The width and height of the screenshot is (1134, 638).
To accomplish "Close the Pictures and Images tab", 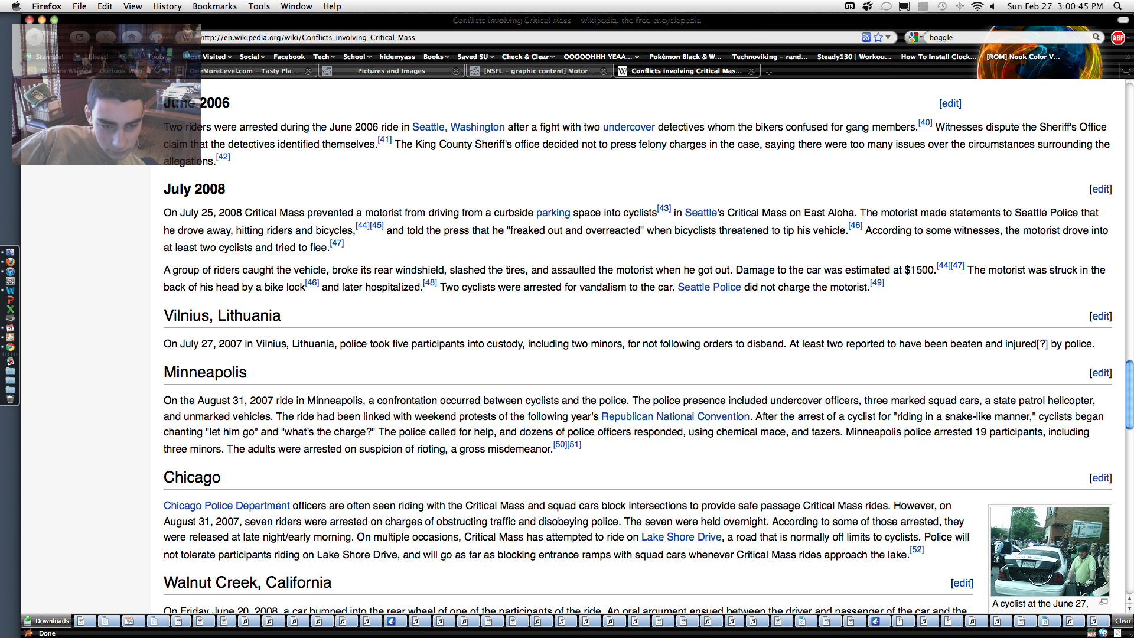I will (455, 71).
